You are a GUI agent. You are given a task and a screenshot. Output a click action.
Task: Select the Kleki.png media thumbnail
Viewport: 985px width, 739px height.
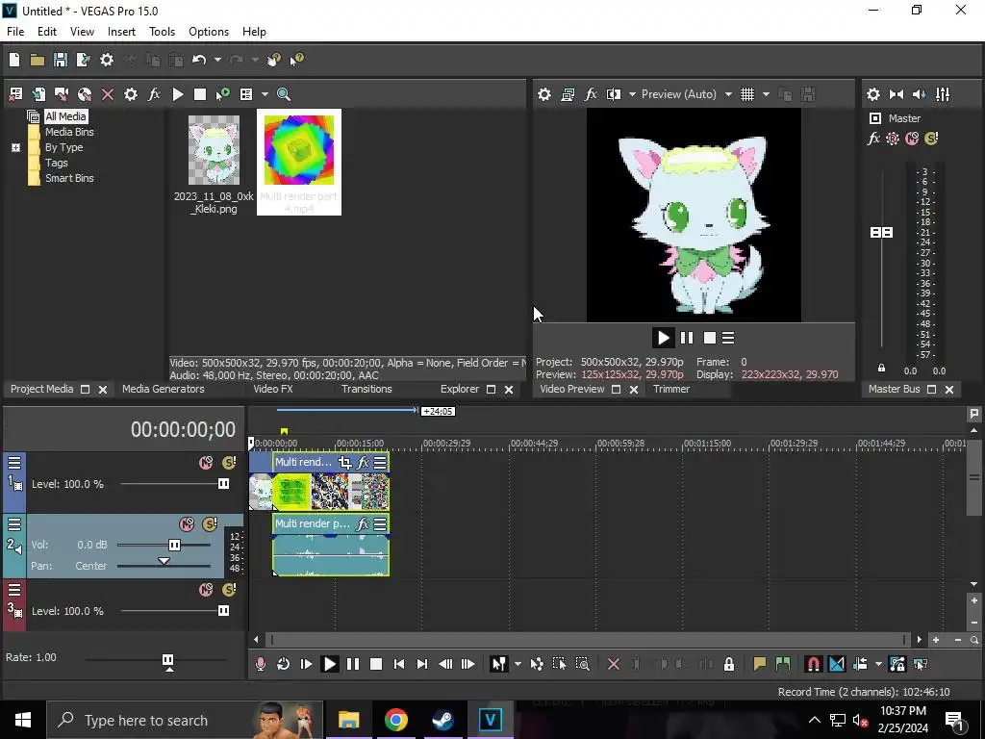214,149
